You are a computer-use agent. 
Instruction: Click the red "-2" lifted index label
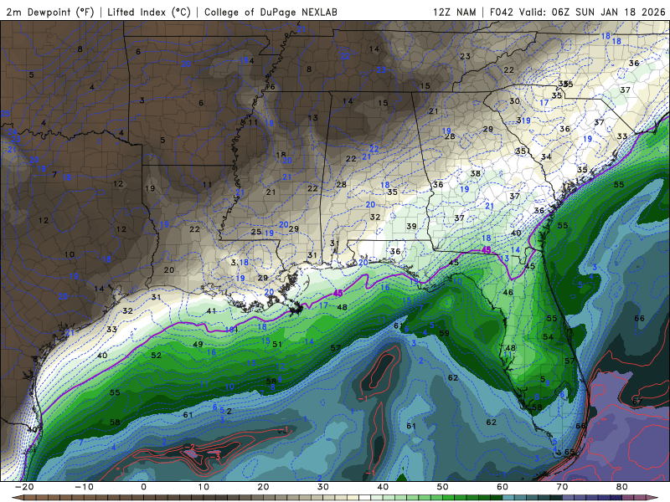pyautogui.click(x=190, y=448)
